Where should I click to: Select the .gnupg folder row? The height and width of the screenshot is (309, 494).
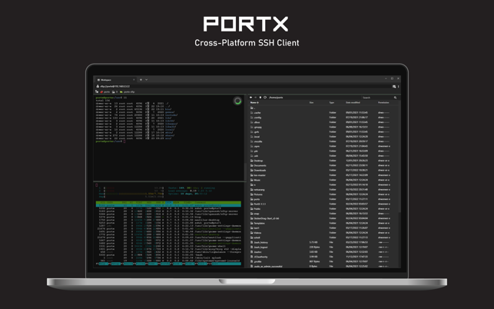tap(323, 127)
